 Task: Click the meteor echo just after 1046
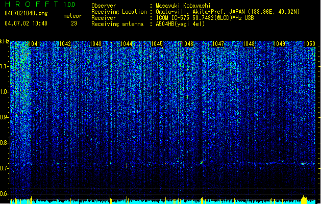(202, 163)
